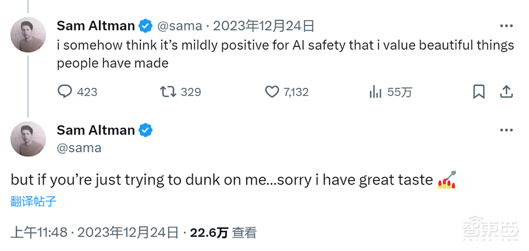The width and height of the screenshot is (529, 251).
Task: Click the 上午11:48 timestamp link
Action: [38, 232]
